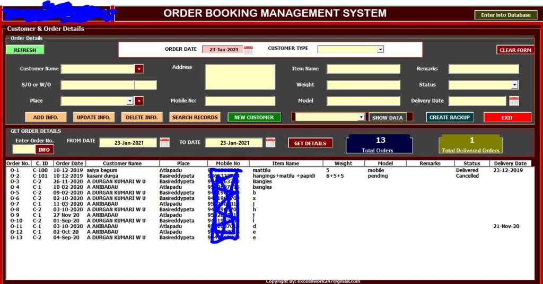Viewport: 543px width, 284px height.
Task: Click the 'Cancelled' status cell
Action: tap(467, 176)
